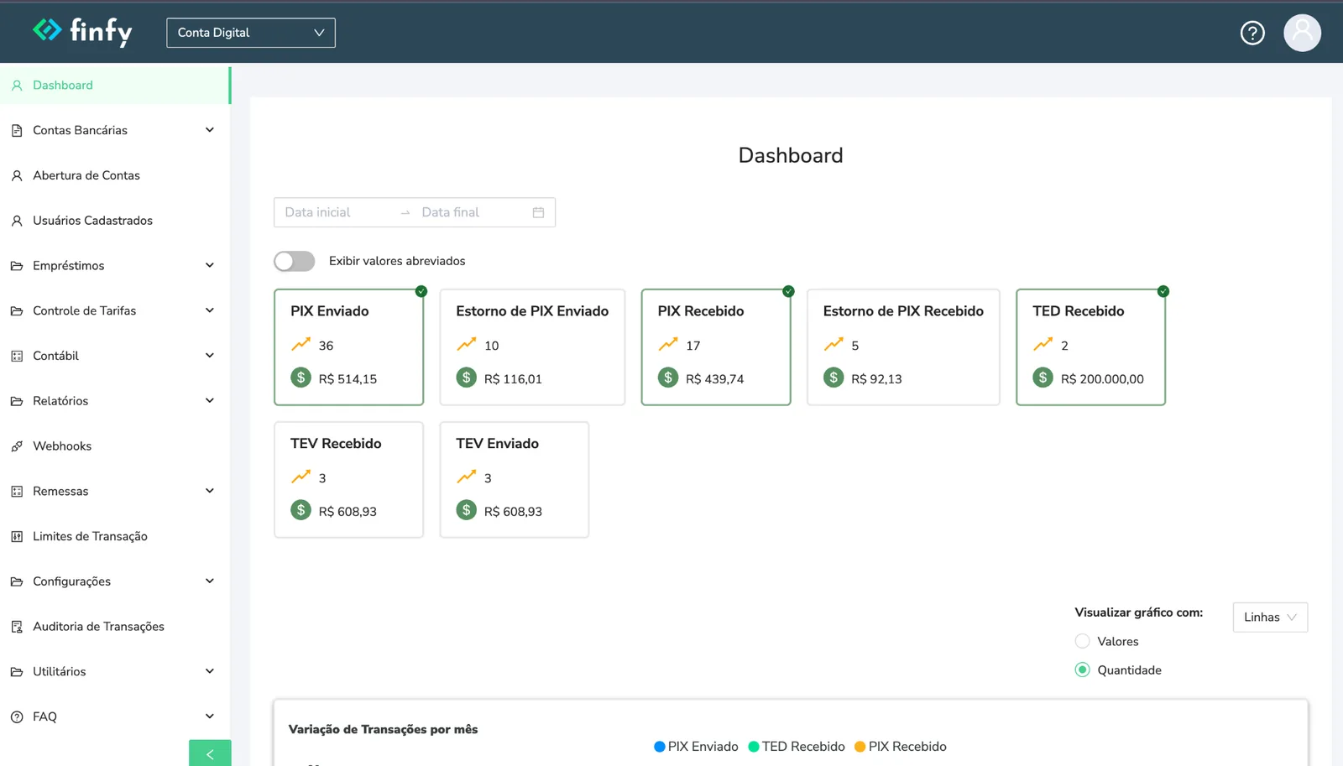This screenshot has width=1343, height=766.
Task: Expand Contas Bancárias chevron
Action: pos(210,130)
